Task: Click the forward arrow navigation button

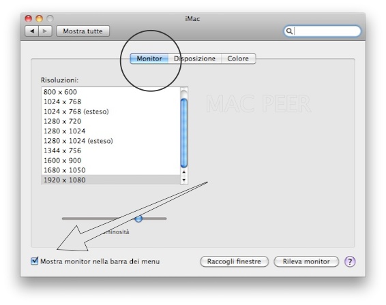Action: 45,31
